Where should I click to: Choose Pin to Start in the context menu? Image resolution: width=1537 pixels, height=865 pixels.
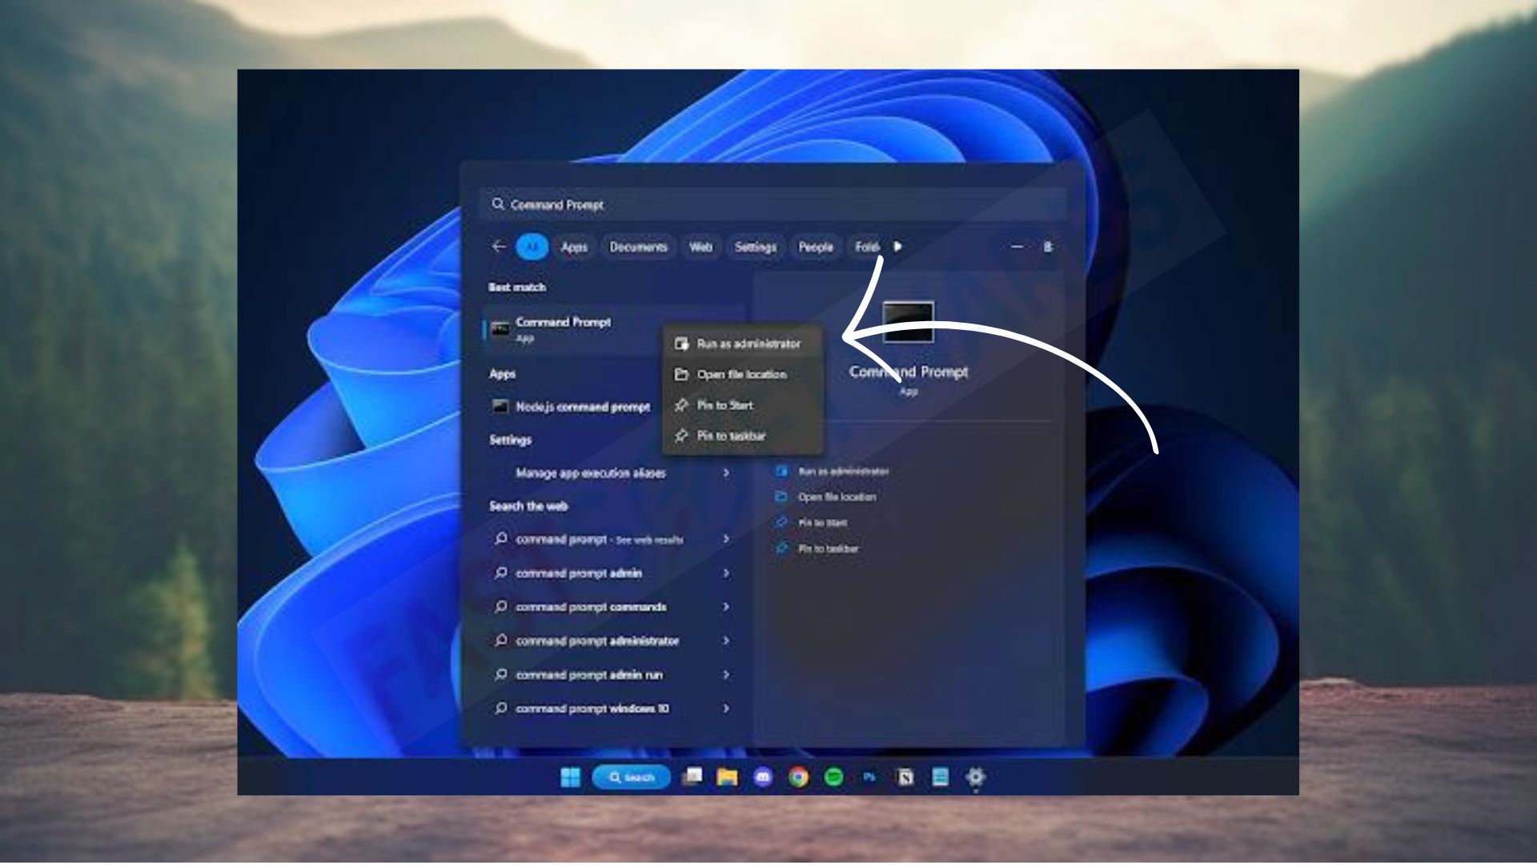[x=743, y=405]
